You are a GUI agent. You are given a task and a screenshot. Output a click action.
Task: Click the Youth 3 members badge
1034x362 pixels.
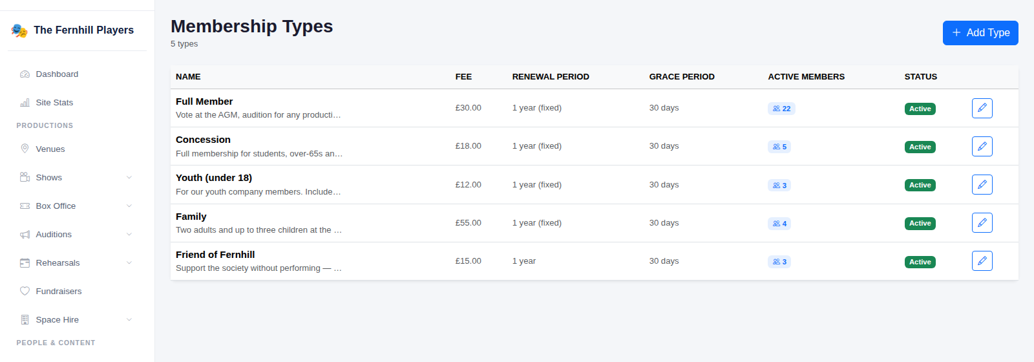click(x=779, y=186)
